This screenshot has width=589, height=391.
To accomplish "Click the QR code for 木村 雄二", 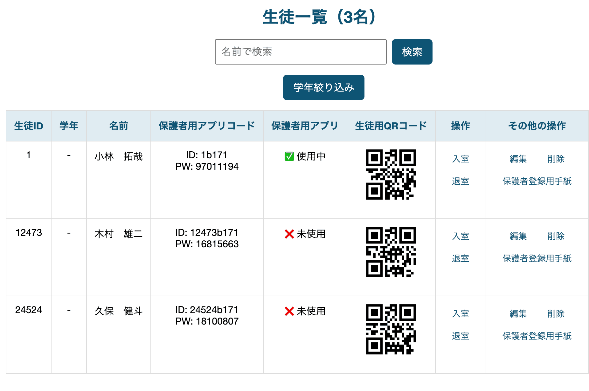I will click(x=391, y=252).
